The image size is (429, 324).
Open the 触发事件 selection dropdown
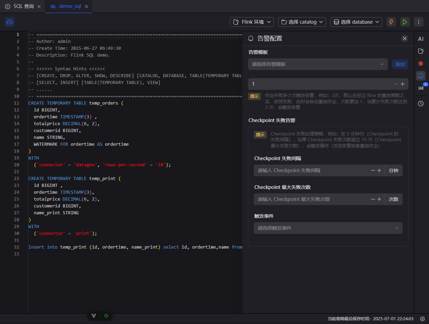[x=328, y=228]
